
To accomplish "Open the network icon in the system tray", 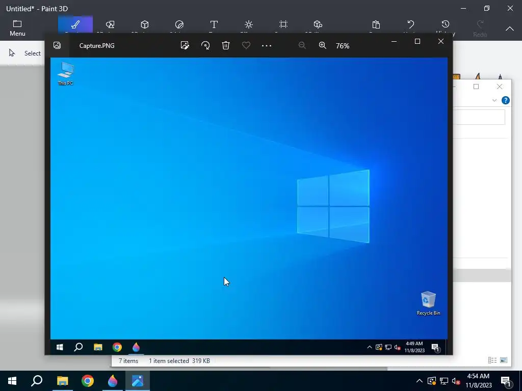I will click(x=444, y=381).
